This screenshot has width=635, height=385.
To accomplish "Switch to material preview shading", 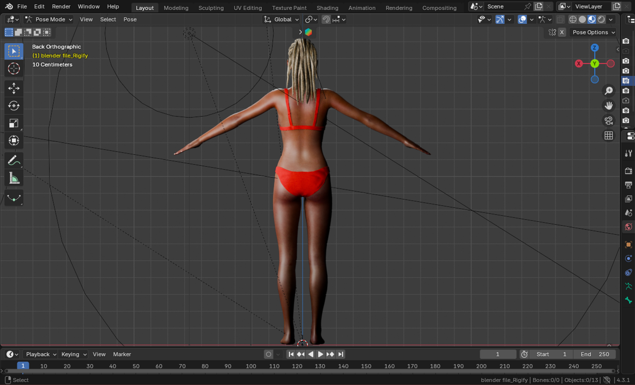I will (592, 19).
